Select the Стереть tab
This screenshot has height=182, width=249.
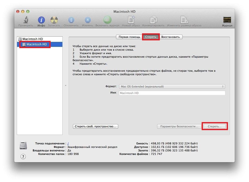click(151, 37)
